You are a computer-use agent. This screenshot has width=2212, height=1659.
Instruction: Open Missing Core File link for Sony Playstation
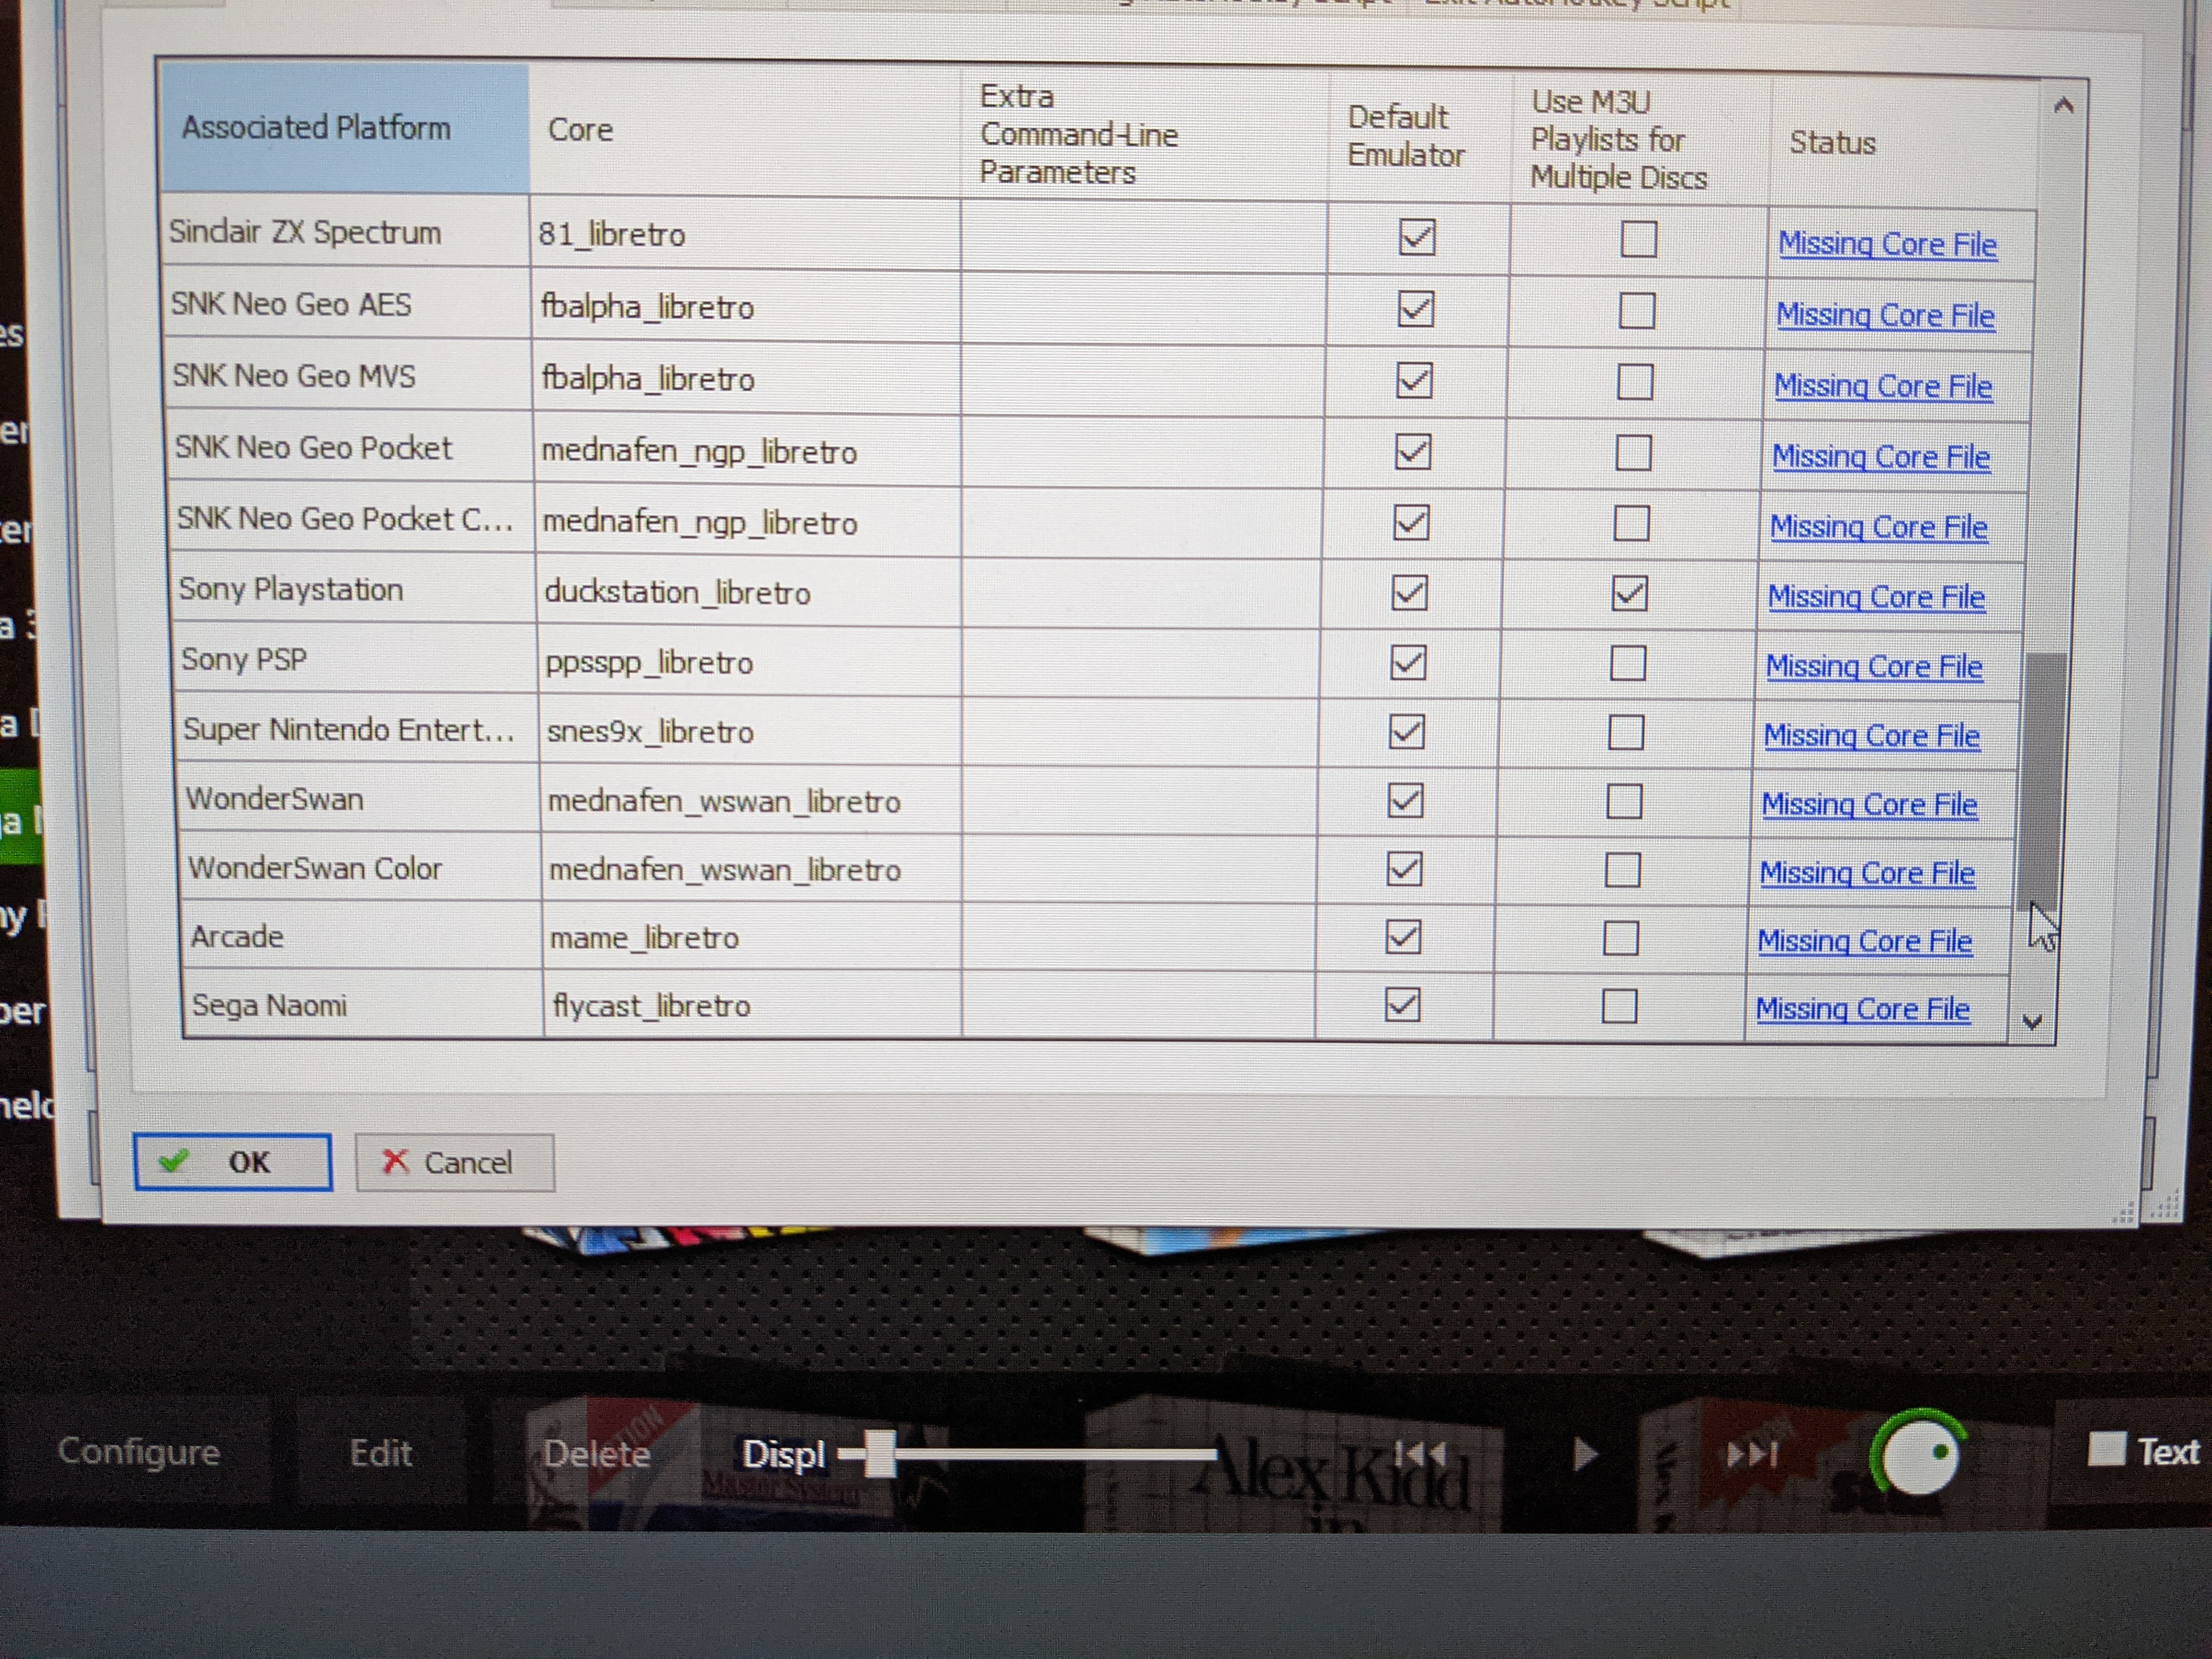point(1876,597)
